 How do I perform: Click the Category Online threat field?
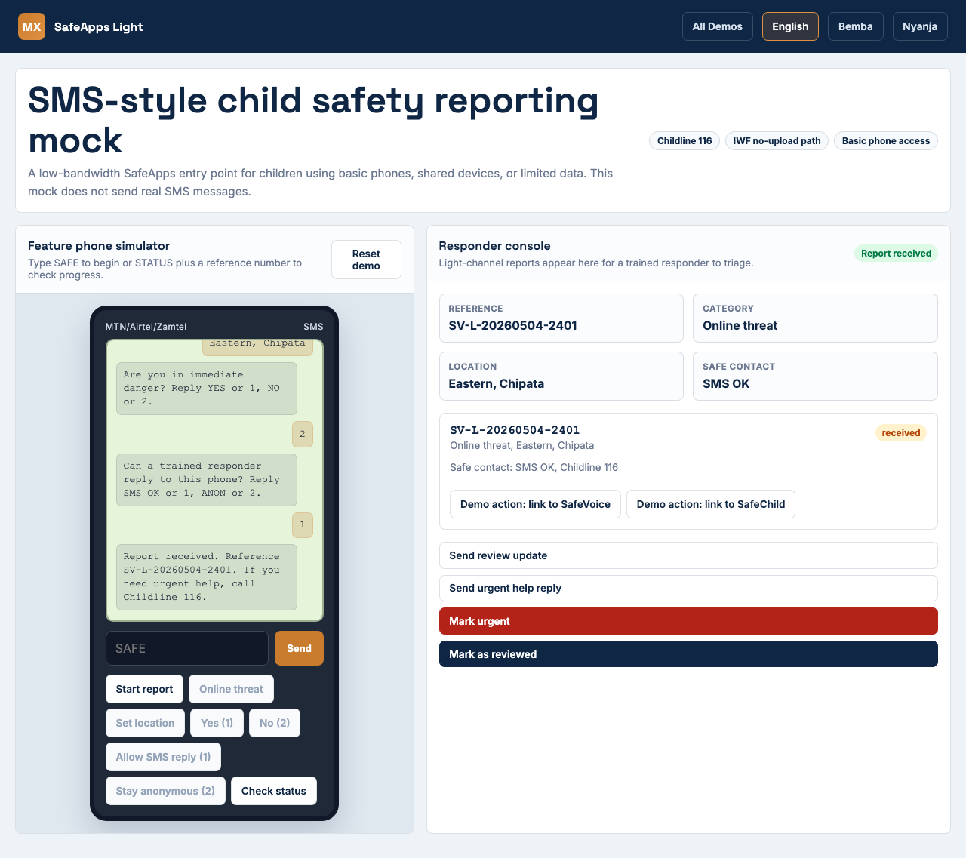815,318
